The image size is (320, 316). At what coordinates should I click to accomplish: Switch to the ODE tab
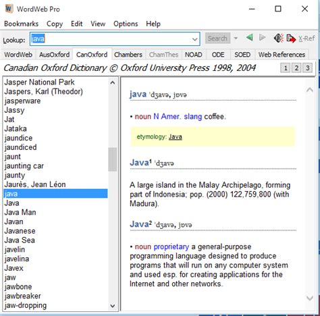(x=218, y=55)
